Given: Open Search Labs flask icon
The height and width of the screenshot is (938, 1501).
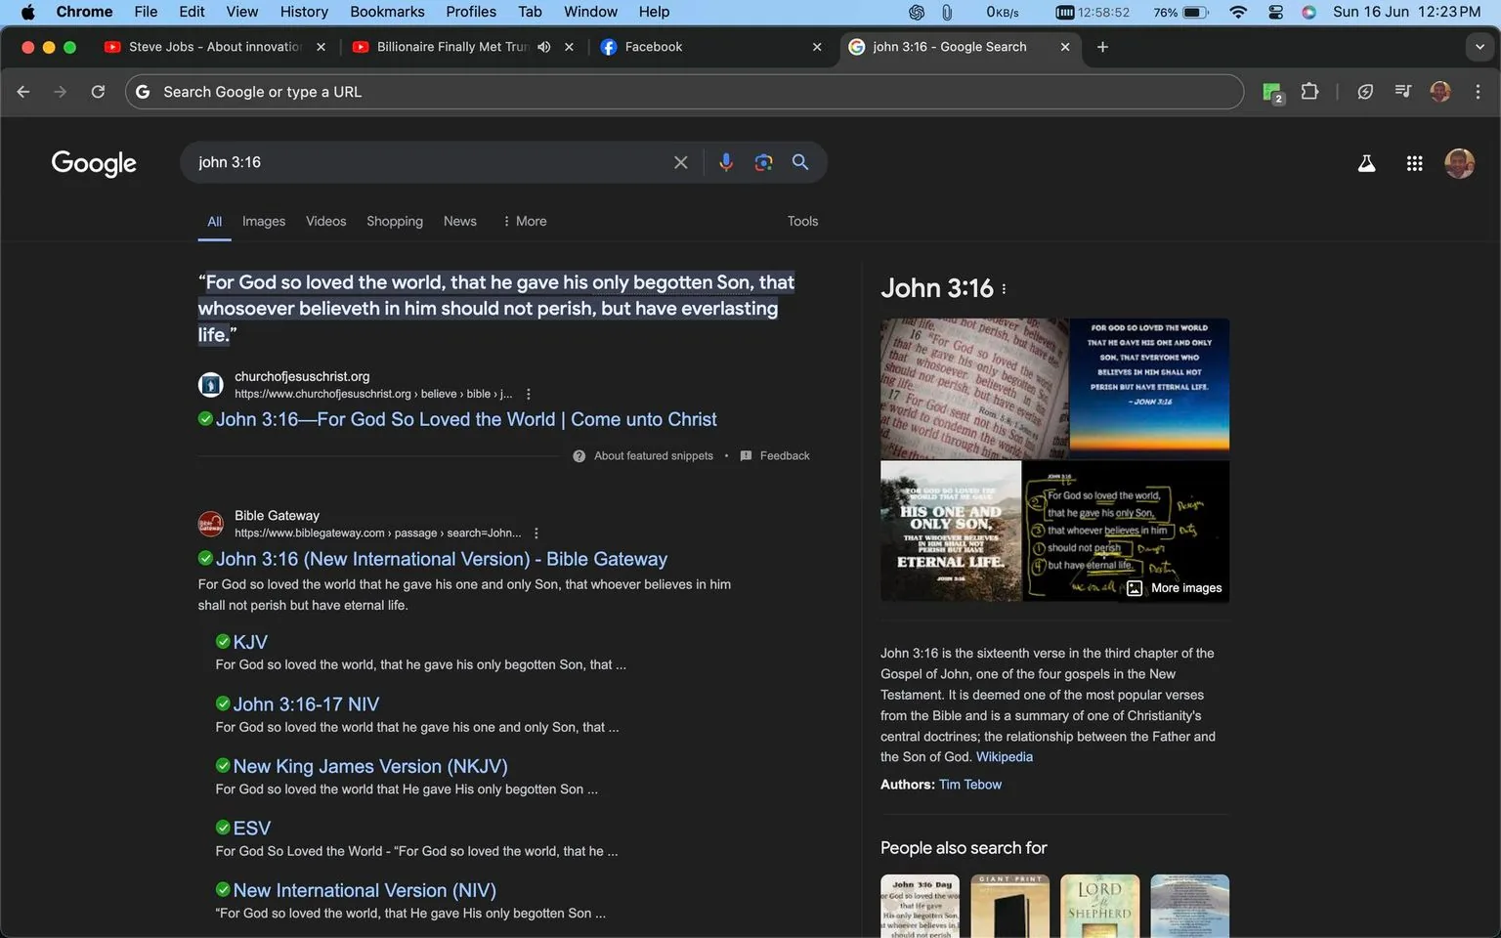Looking at the screenshot, I should tap(1365, 163).
